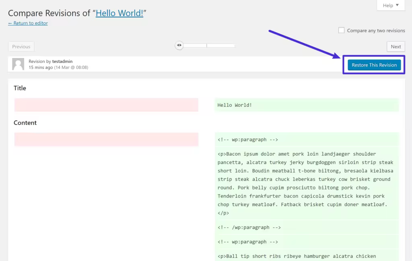
Task: Enable Compare any two revisions checkbox
Action: [x=341, y=30]
